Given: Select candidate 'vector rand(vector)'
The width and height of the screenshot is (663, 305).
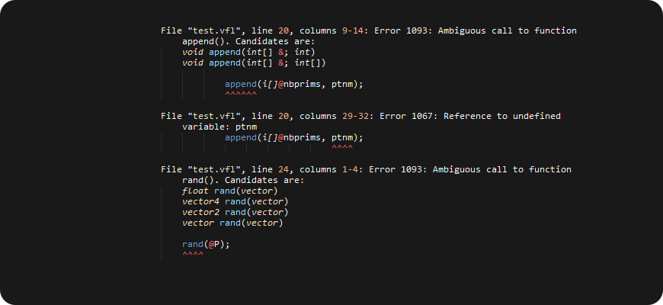Looking at the screenshot, I should pos(232,223).
